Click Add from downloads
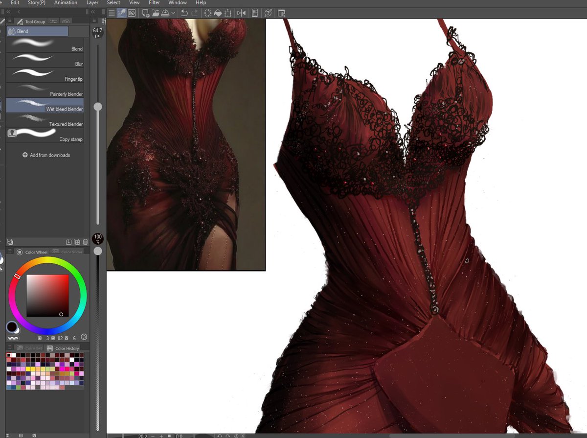Screen dimensions: 587x438 [46, 155]
